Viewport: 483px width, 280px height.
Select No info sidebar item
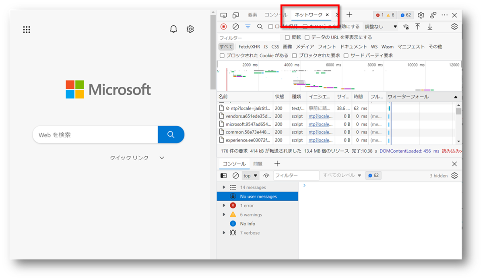[258, 224]
